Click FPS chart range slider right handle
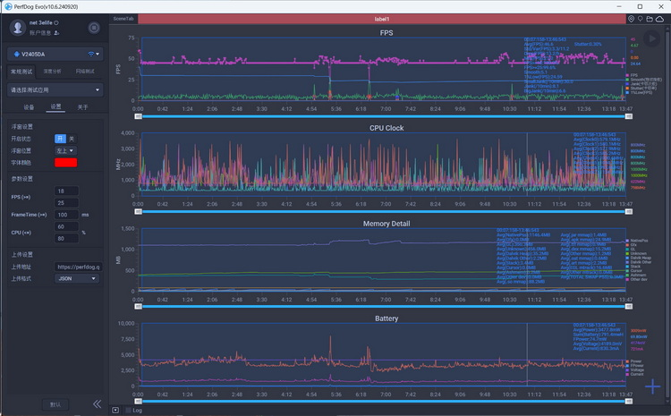The width and height of the screenshot is (671, 416). click(629, 116)
